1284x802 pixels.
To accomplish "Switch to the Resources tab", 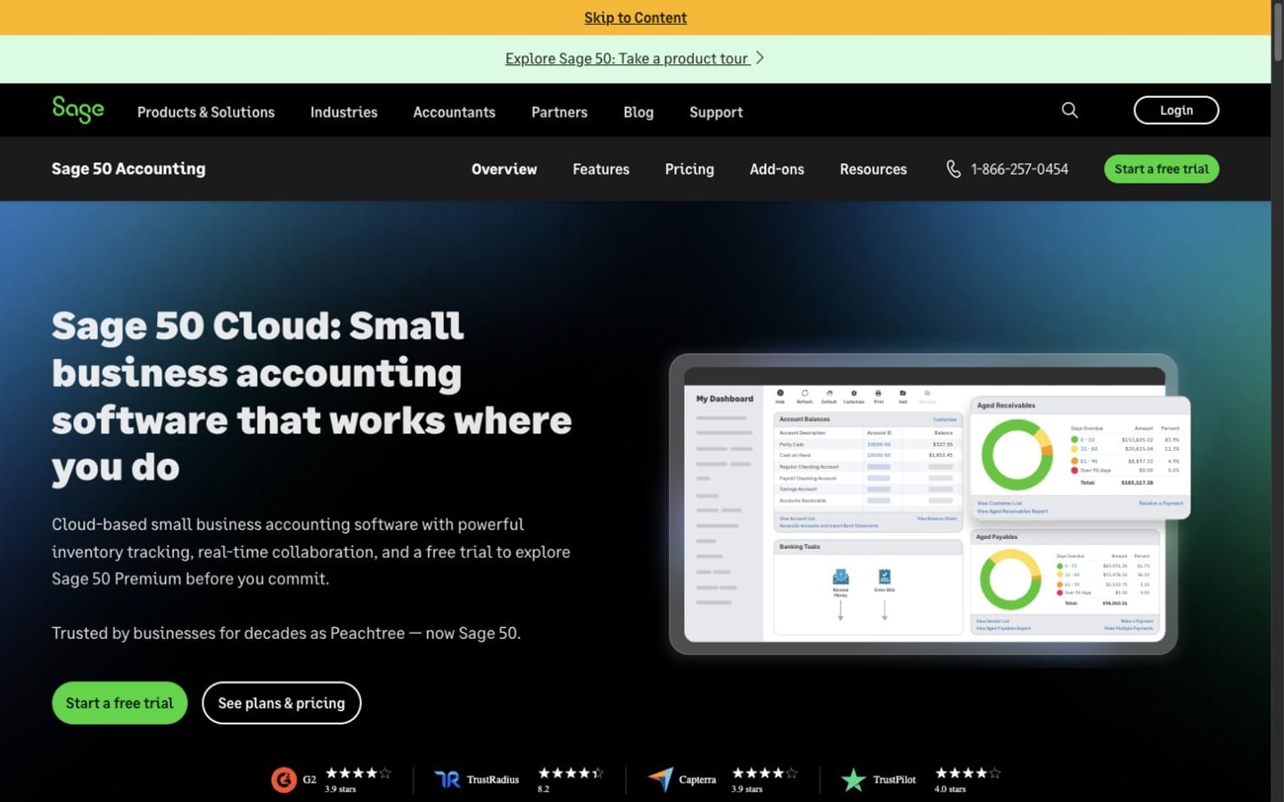I will [x=873, y=169].
